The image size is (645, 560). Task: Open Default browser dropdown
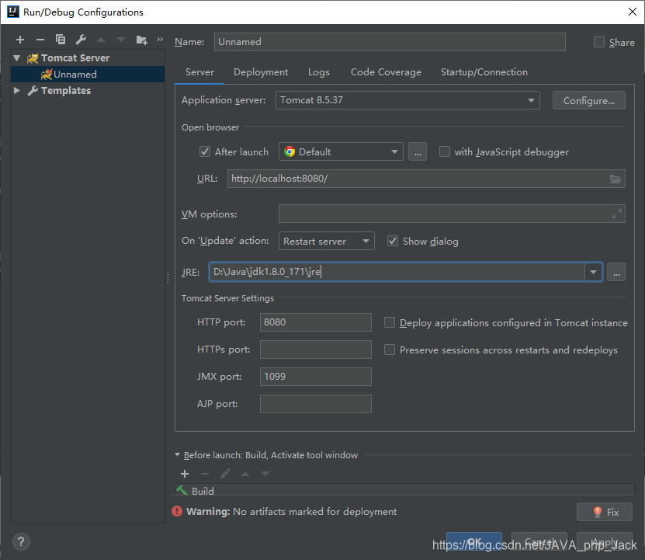click(x=341, y=152)
